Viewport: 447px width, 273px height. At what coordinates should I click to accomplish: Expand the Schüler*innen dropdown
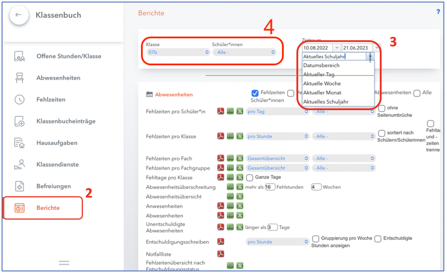(244, 52)
